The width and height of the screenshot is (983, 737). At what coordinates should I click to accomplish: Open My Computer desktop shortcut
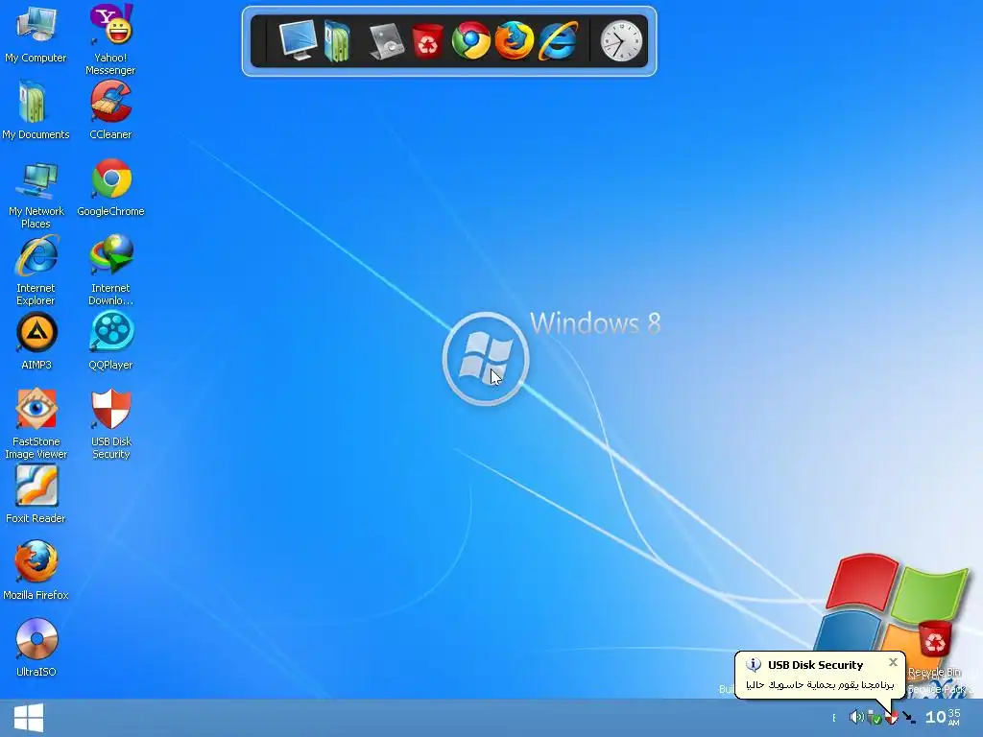[x=36, y=33]
